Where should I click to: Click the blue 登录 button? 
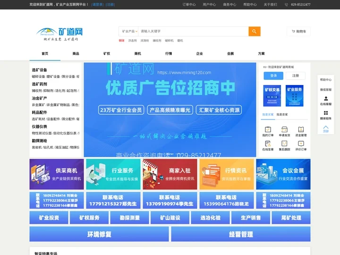click(x=273, y=76)
